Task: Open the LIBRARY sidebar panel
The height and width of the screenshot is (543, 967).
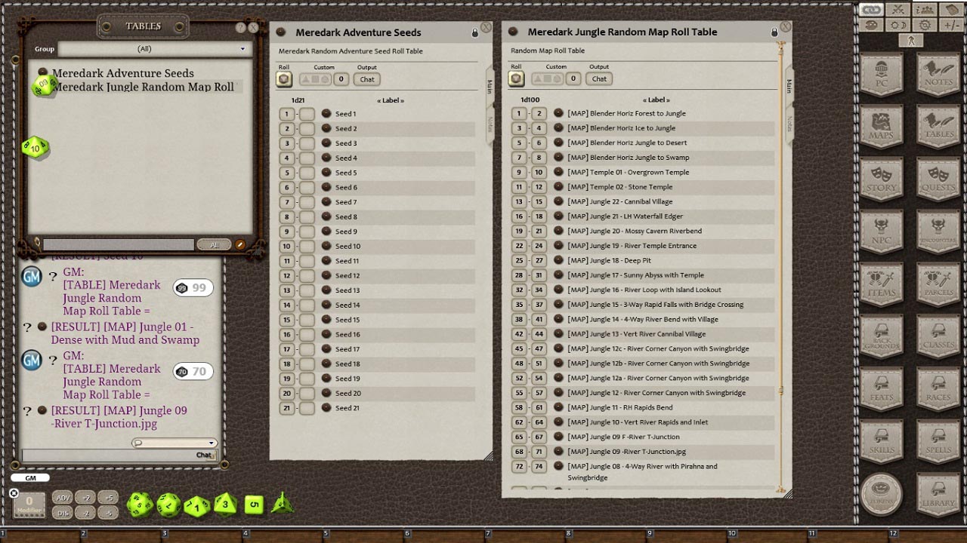Action: pos(939,494)
